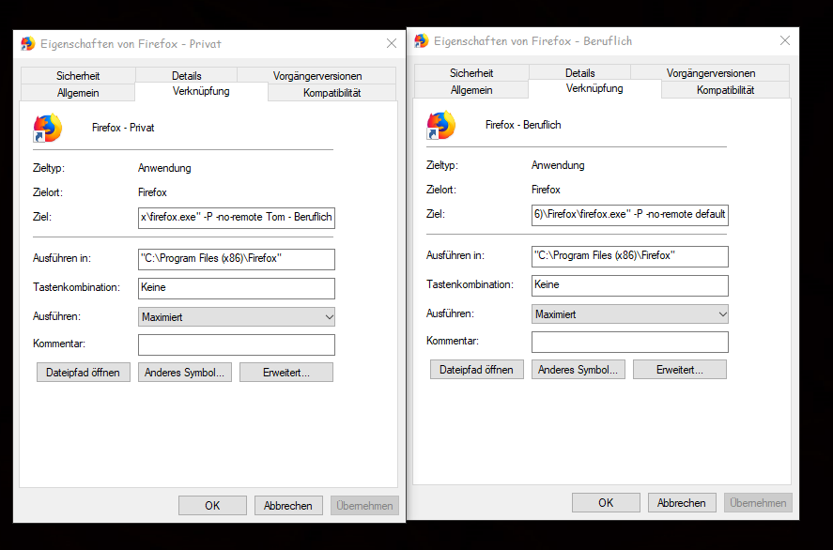Image resolution: width=833 pixels, height=550 pixels.
Task: Focus Ziel field in Privat window
Action: click(237, 218)
